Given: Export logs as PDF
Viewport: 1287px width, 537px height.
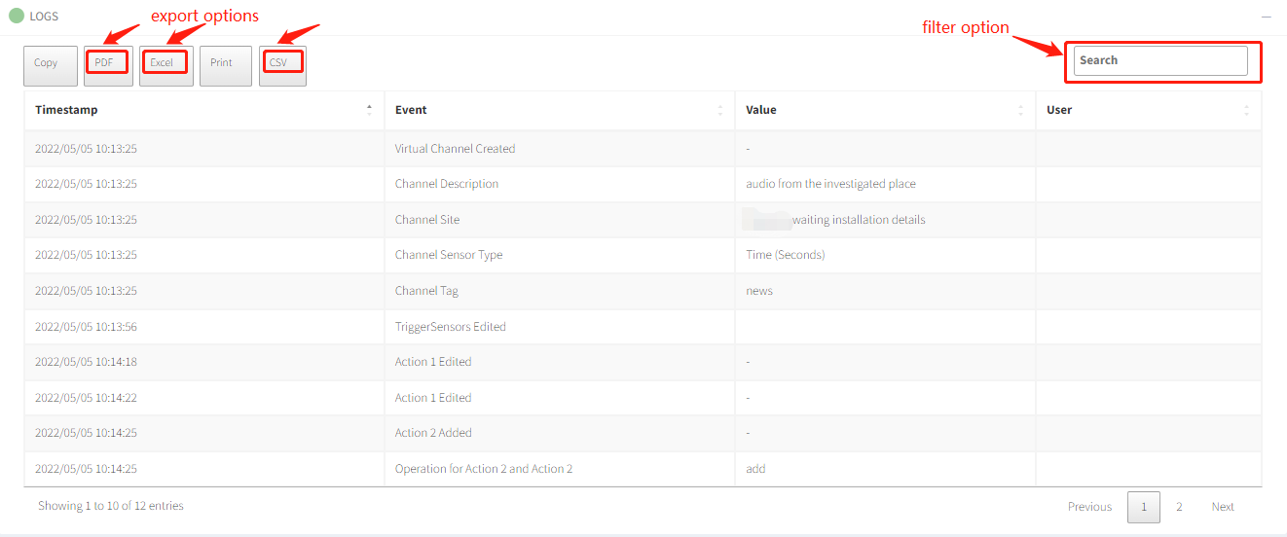Looking at the screenshot, I should click(105, 64).
